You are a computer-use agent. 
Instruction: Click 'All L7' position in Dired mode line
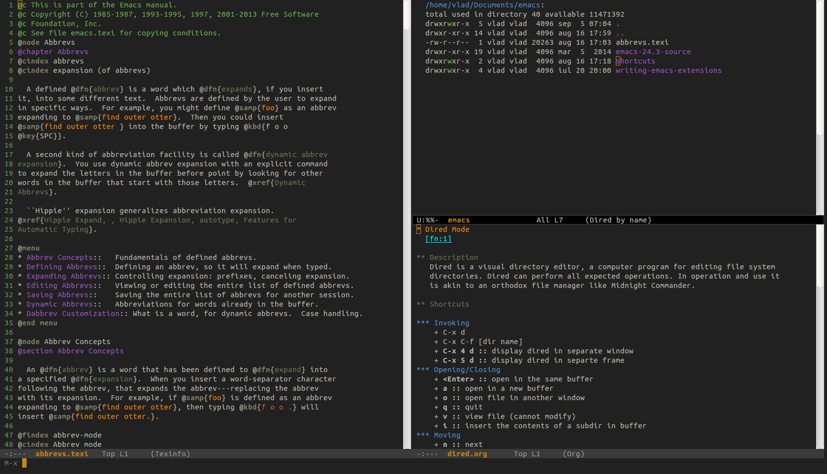[x=549, y=220]
